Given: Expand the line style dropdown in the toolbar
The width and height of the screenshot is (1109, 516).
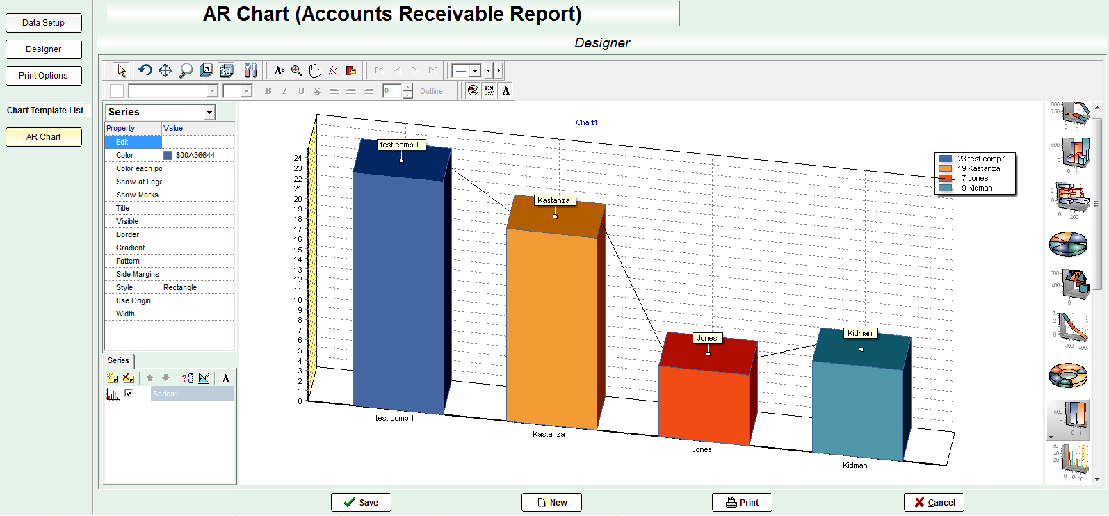Looking at the screenshot, I should [476, 71].
